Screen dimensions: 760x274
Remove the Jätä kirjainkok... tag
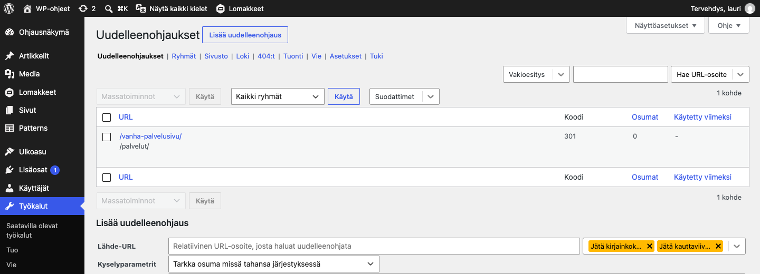pyautogui.click(x=650, y=246)
